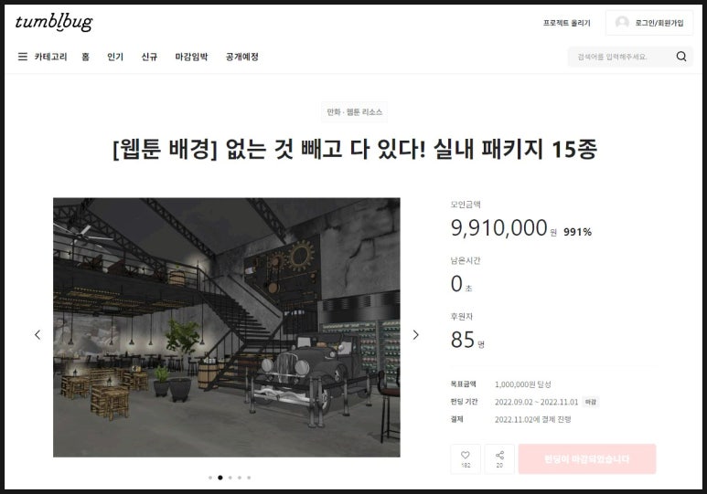The height and width of the screenshot is (494, 707).
Task: Click the user avatar icon
Action: (x=622, y=23)
